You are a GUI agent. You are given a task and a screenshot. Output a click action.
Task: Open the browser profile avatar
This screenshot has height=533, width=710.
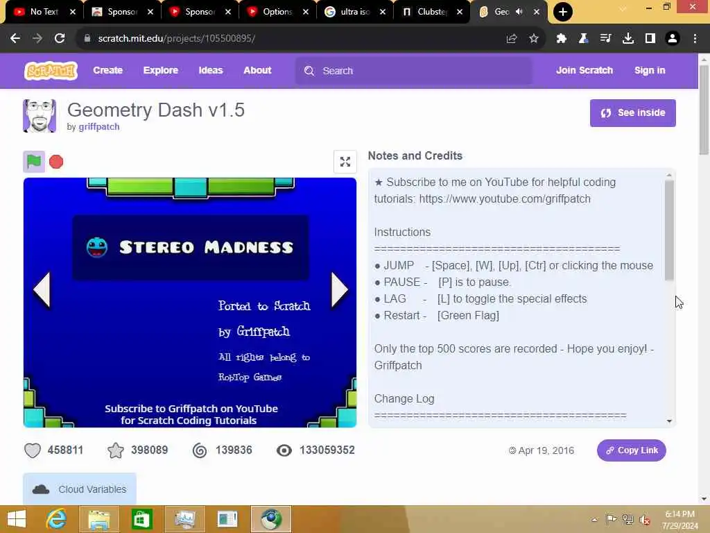pyautogui.click(x=673, y=39)
